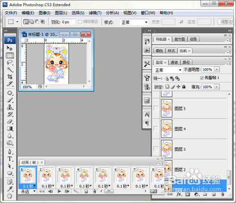
Task: Delete layer with trash icon
Action: tap(222, 195)
